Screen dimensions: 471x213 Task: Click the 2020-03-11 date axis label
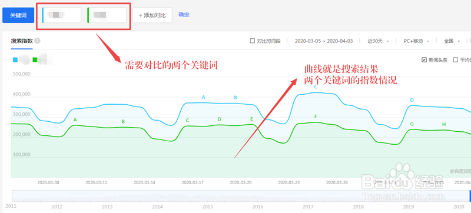97,182
